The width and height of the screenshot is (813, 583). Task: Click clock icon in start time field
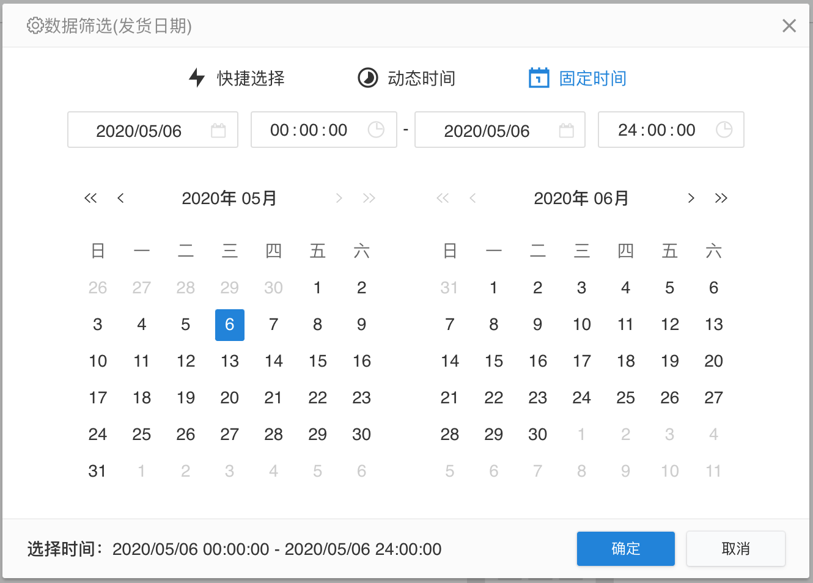[x=376, y=130]
